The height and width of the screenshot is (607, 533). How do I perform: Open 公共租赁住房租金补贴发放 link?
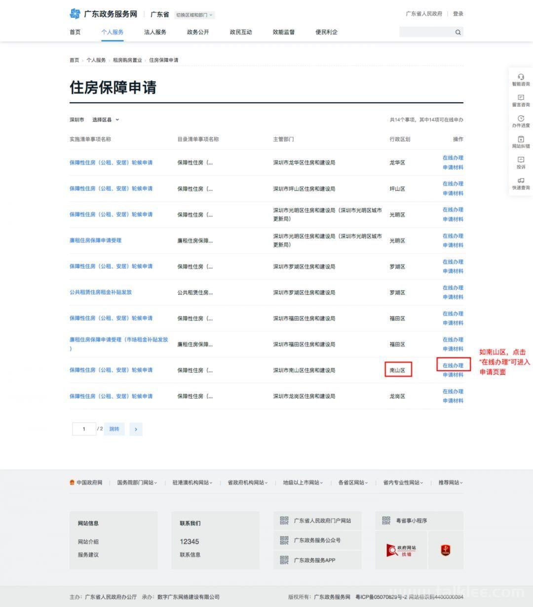pos(101,292)
